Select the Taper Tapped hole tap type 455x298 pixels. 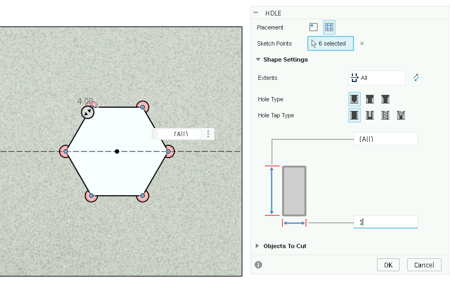point(401,115)
